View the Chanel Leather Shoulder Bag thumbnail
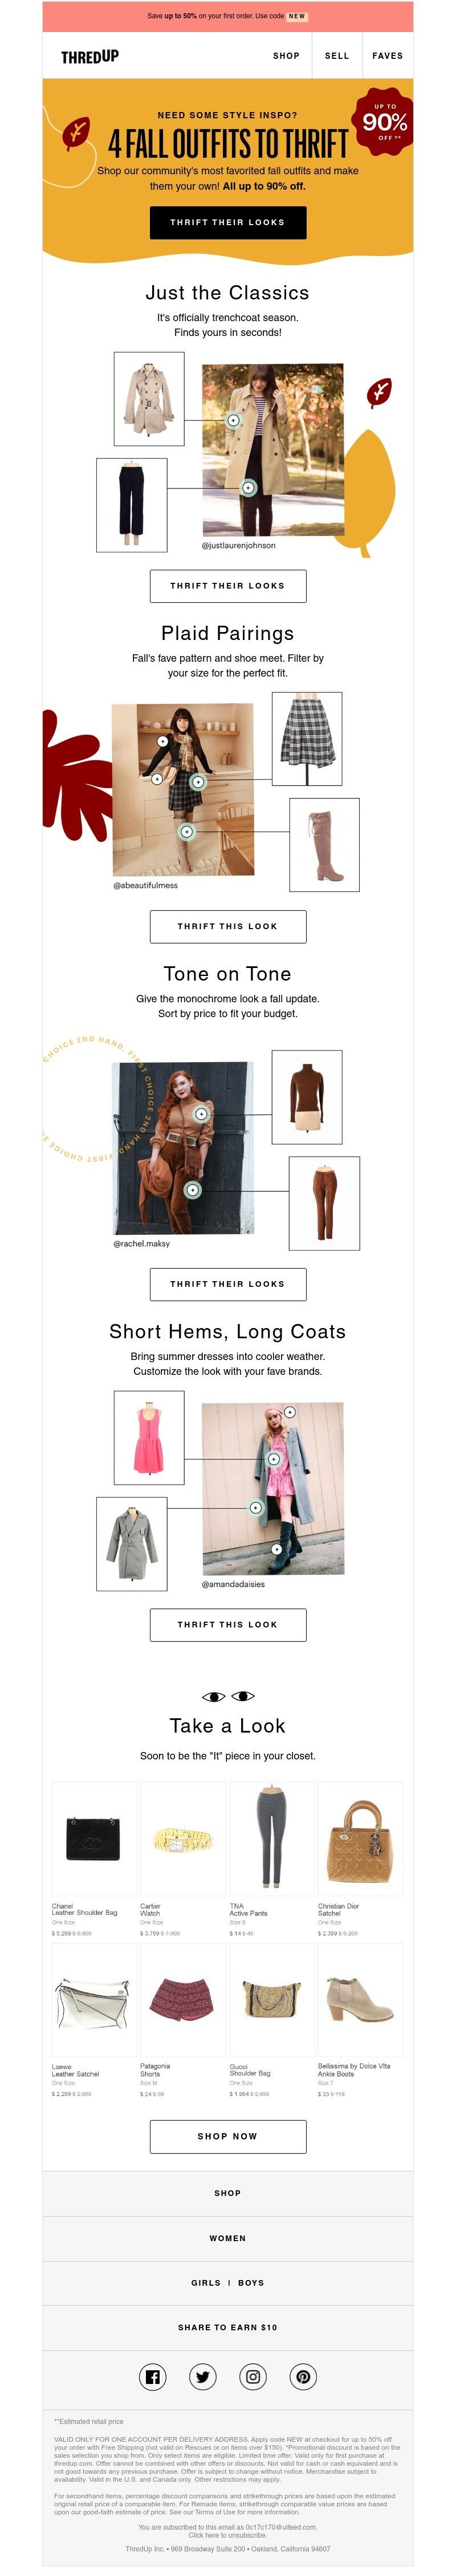The image size is (456, 2576). [94, 1838]
